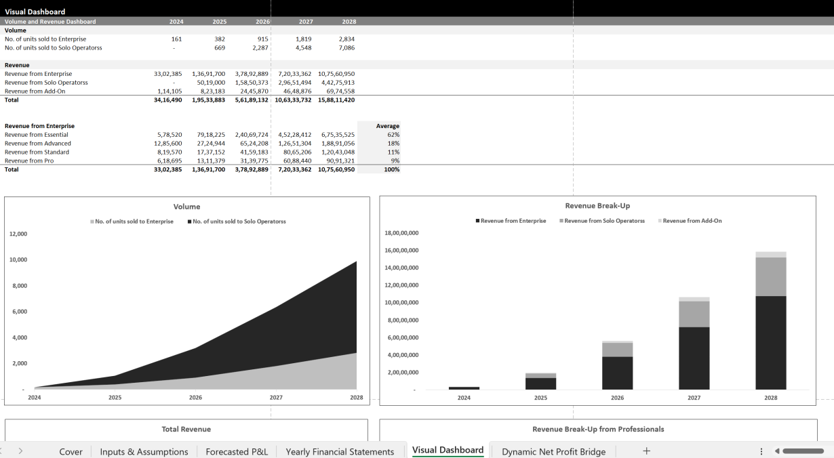Go to the Forecasted P&L sheet tab

pyautogui.click(x=237, y=451)
